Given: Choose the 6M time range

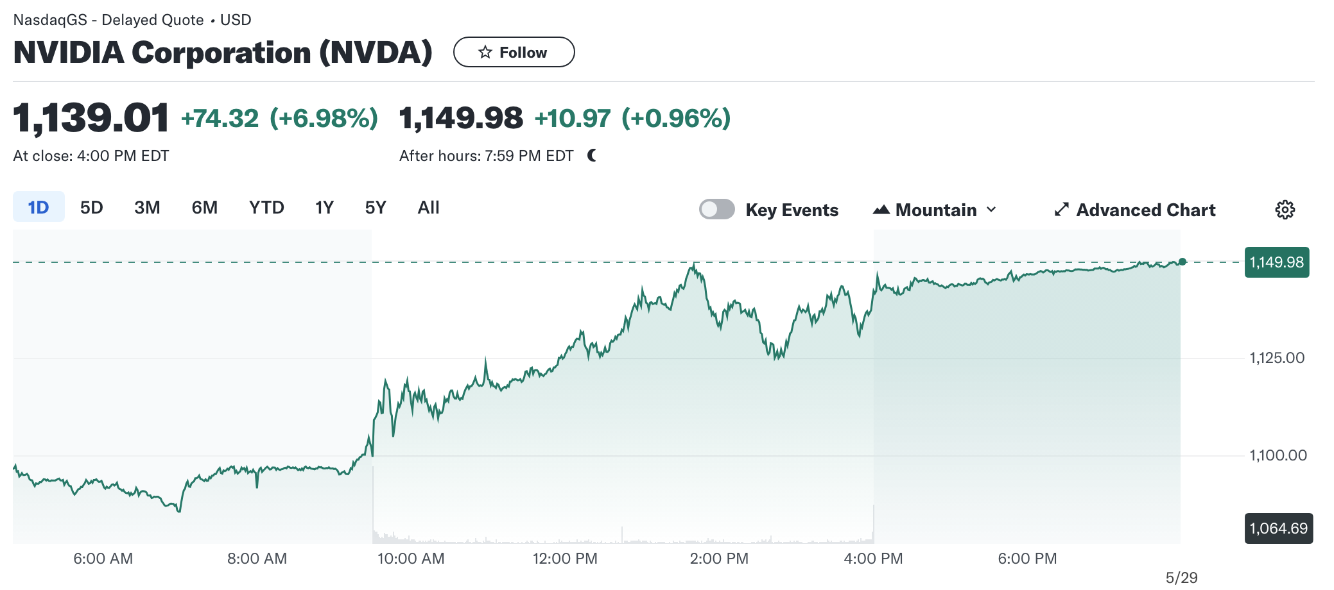Looking at the screenshot, I should pyautogui.click(x=205, y=207).
